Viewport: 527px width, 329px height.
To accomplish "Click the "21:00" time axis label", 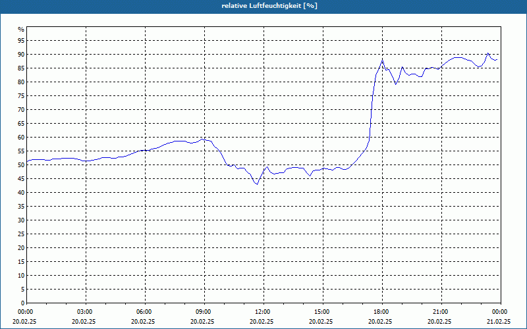I will point(441,312).
